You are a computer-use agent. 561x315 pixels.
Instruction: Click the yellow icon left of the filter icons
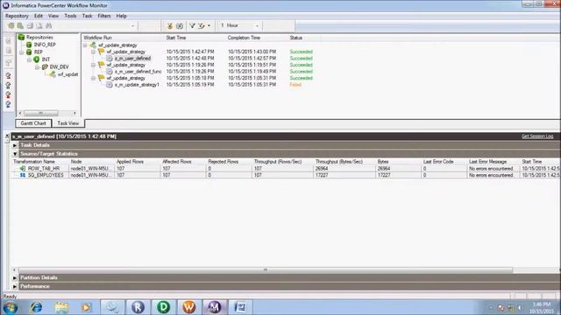(x=170, y=25)
